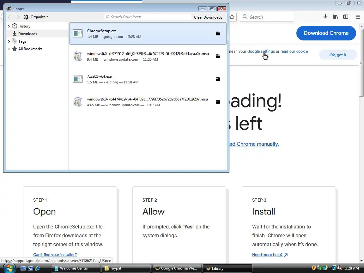Image resolution: width=364 pixels, height=273 pixels.
Task: Click Switch between windows quick launch icon
Action: 30,268
